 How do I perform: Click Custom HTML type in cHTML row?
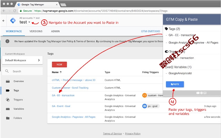point(113,80)
